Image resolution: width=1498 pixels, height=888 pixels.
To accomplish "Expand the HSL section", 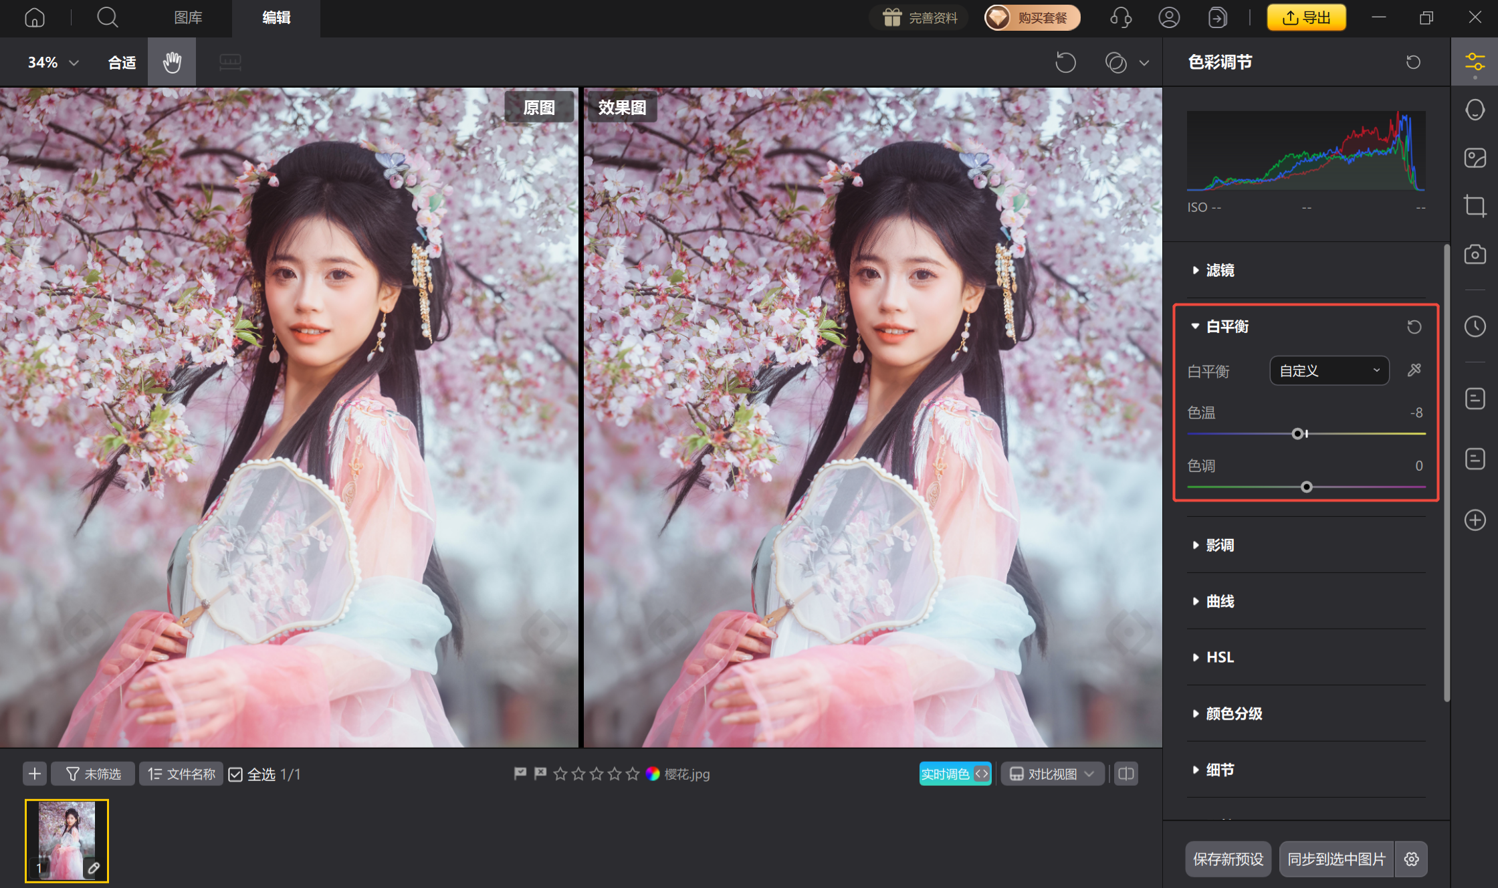I will [1220, 657].
